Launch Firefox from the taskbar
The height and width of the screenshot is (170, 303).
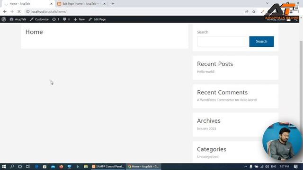coord(61,167)
